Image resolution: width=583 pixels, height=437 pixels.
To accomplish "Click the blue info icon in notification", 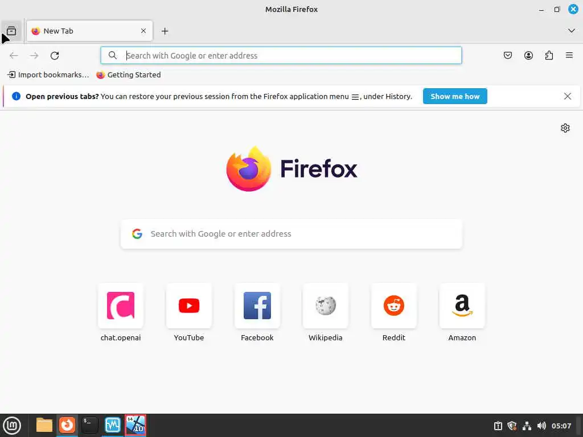I will (16, 96).
